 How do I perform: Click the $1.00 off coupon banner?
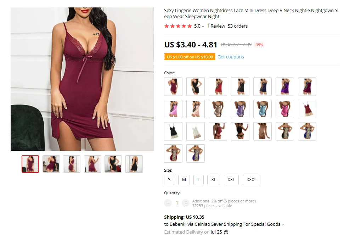point(190,57)
